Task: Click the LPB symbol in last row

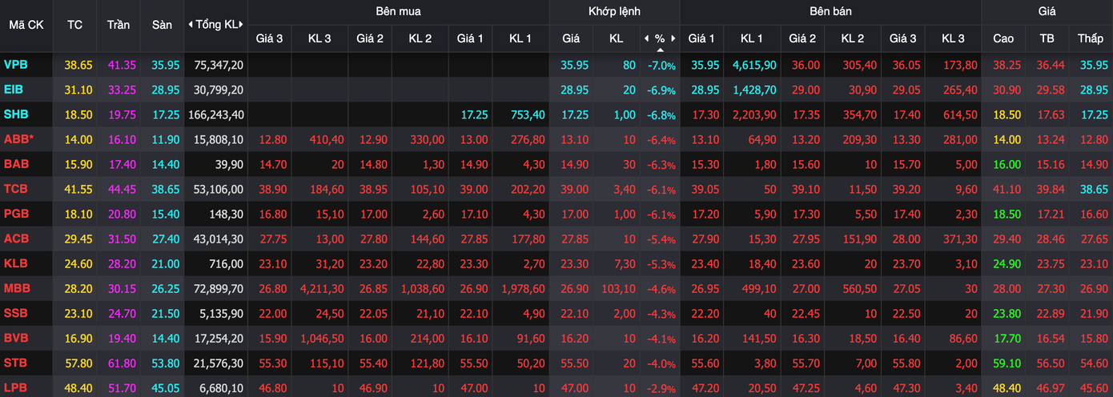Action: (15, 387)
